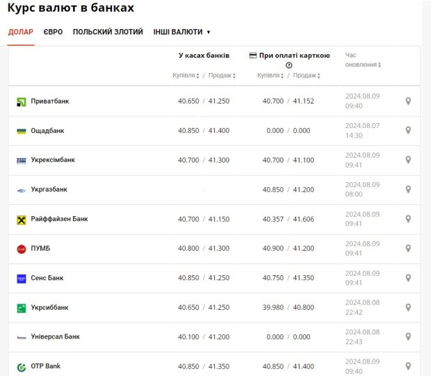
Task: Click the OTP Bank logo icon
Action: tap(21, 366)
